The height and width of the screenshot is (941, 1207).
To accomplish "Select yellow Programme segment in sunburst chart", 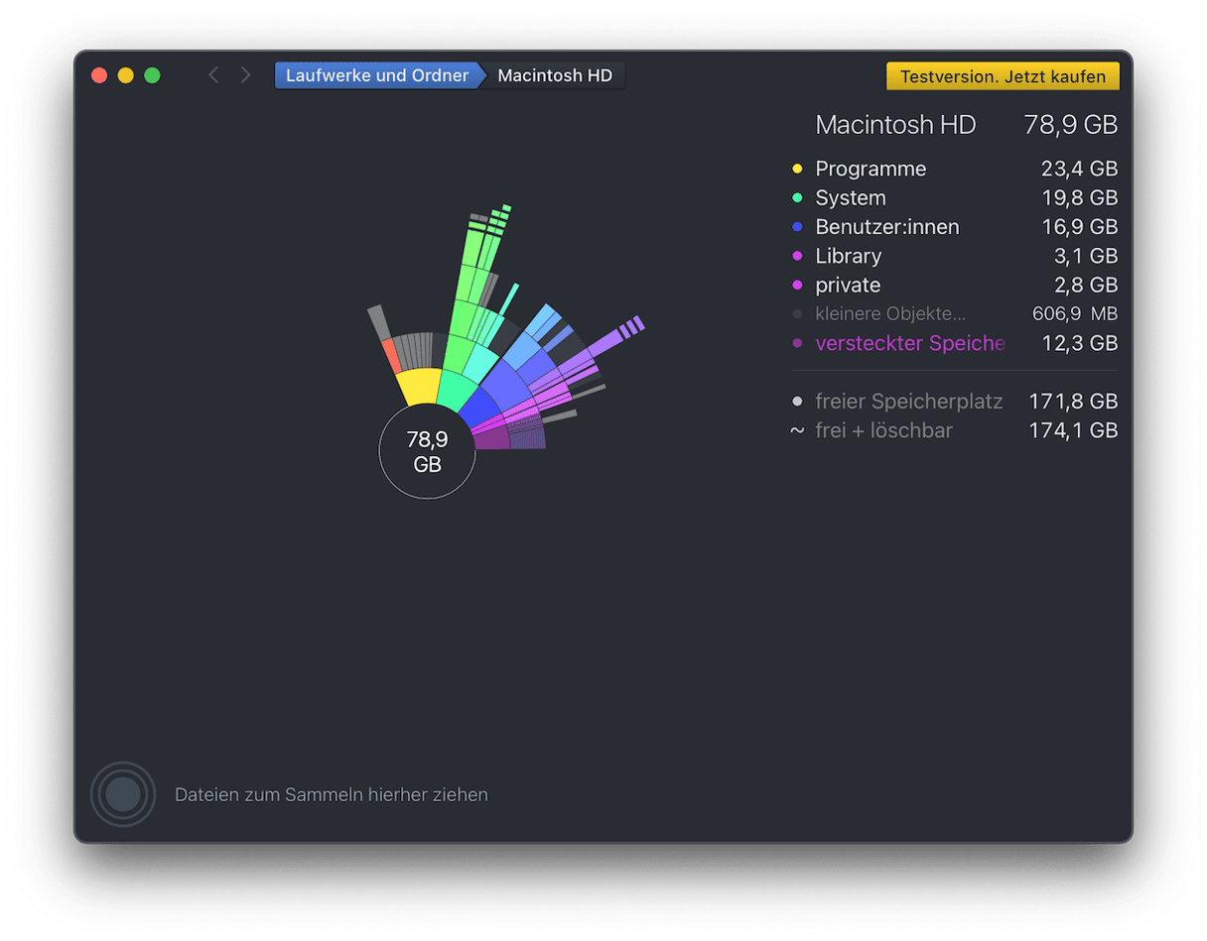I will point(418,385).
